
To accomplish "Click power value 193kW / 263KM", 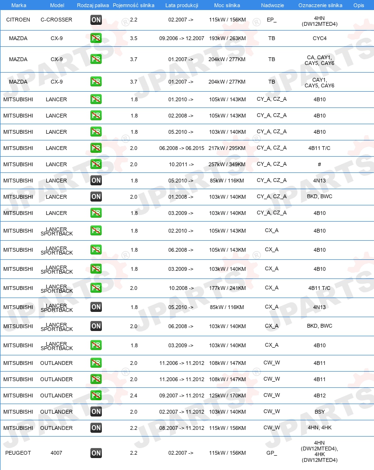I will coord(227,38).
